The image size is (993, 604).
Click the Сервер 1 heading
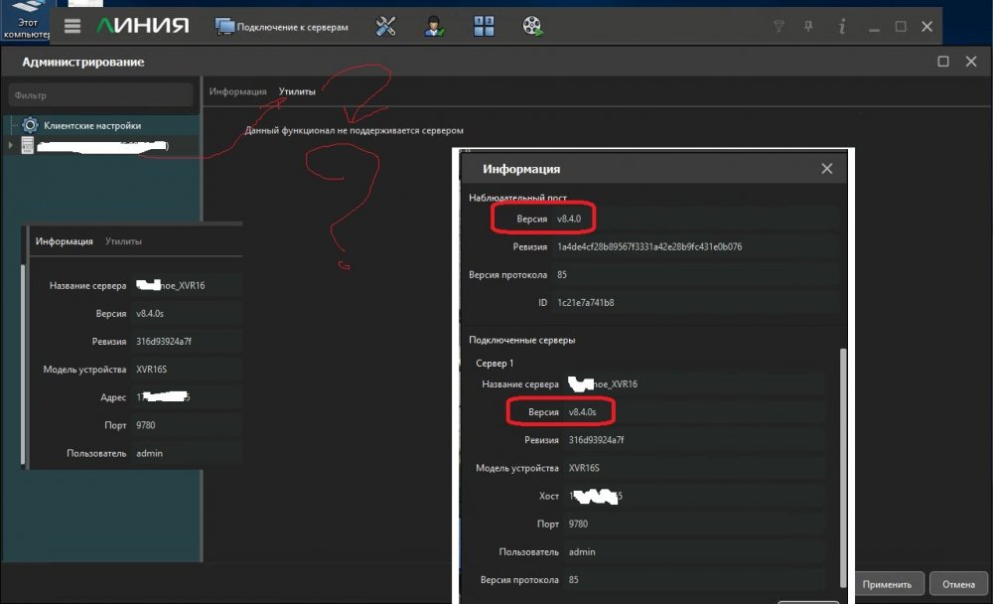(x=495, y=364)
